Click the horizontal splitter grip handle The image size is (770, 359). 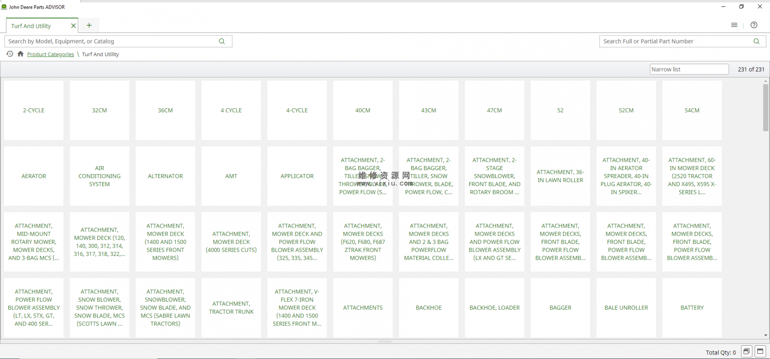385,341
